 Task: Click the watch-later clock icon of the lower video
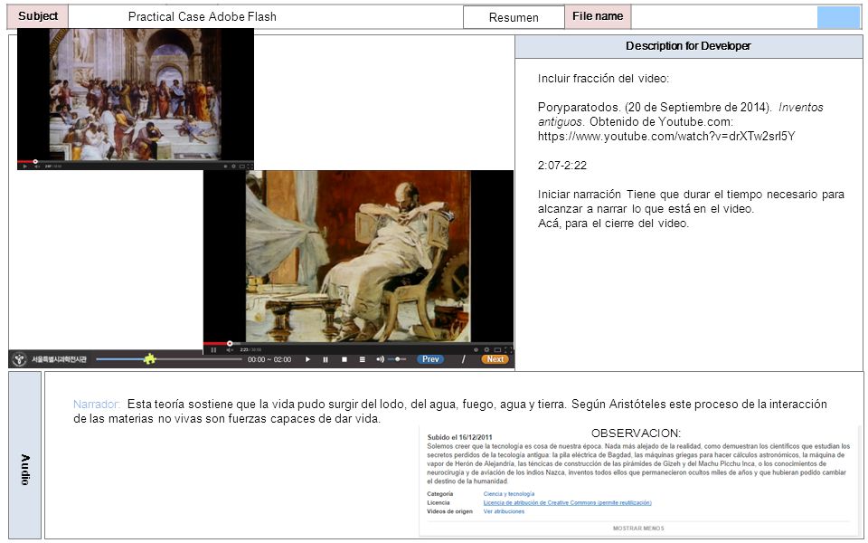(476, 349)
